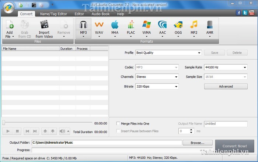Move selected file up arrow
Image resolution: width=258 pixels, height=162 pixels.
click(45, 131)
